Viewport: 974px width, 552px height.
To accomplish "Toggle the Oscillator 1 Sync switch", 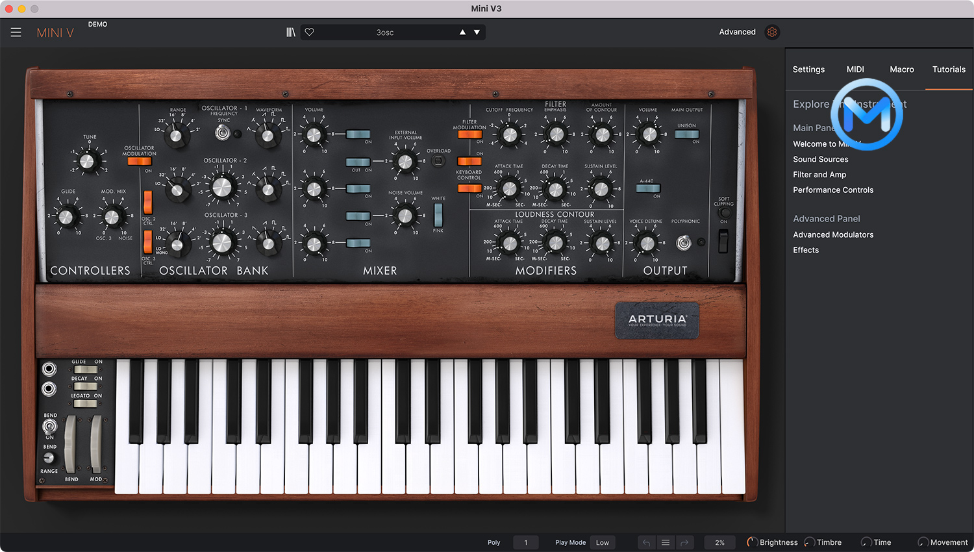I will tap(223, 133).
